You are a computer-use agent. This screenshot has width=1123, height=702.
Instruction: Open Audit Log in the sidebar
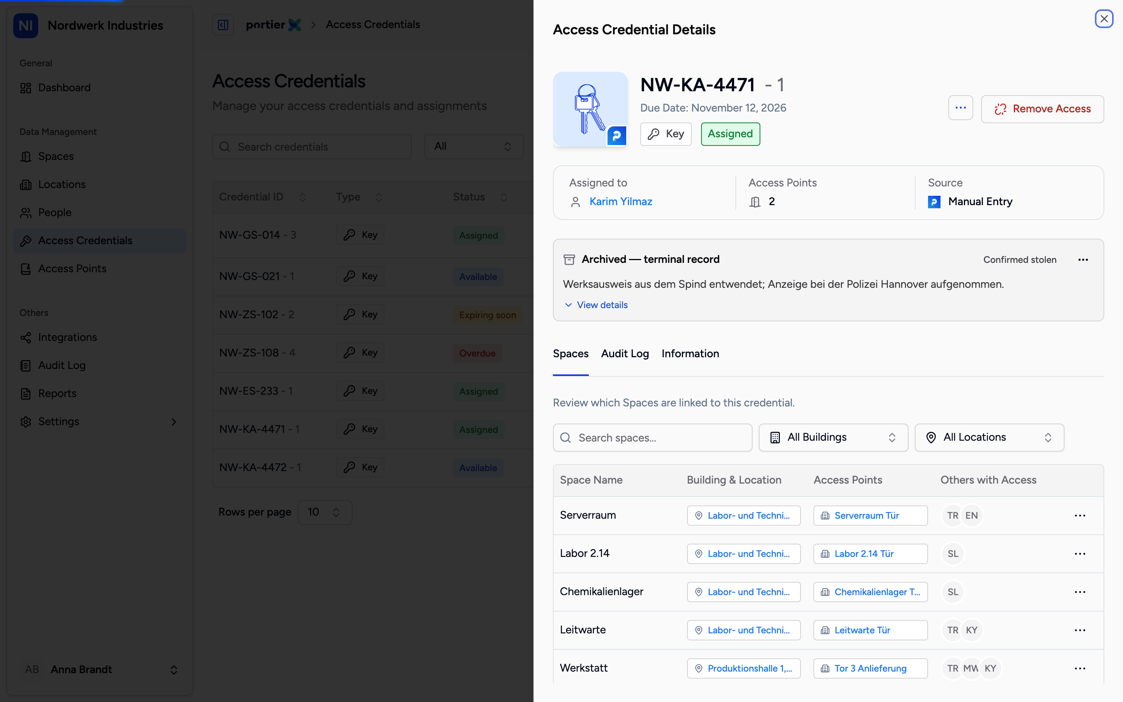(100, 365)
